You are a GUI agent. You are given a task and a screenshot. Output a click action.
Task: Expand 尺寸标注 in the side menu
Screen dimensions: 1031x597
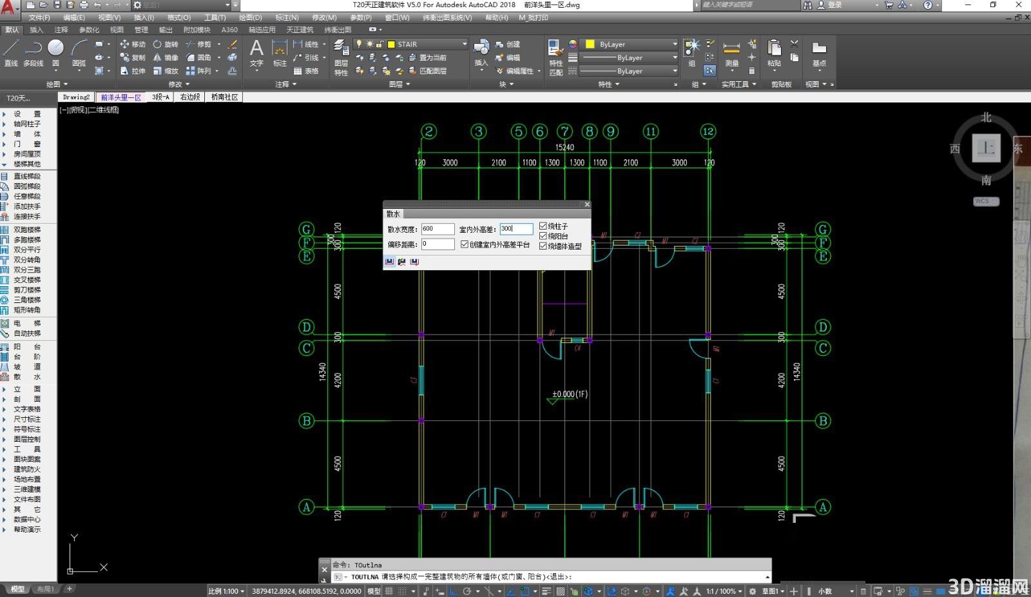coord(4,419)
